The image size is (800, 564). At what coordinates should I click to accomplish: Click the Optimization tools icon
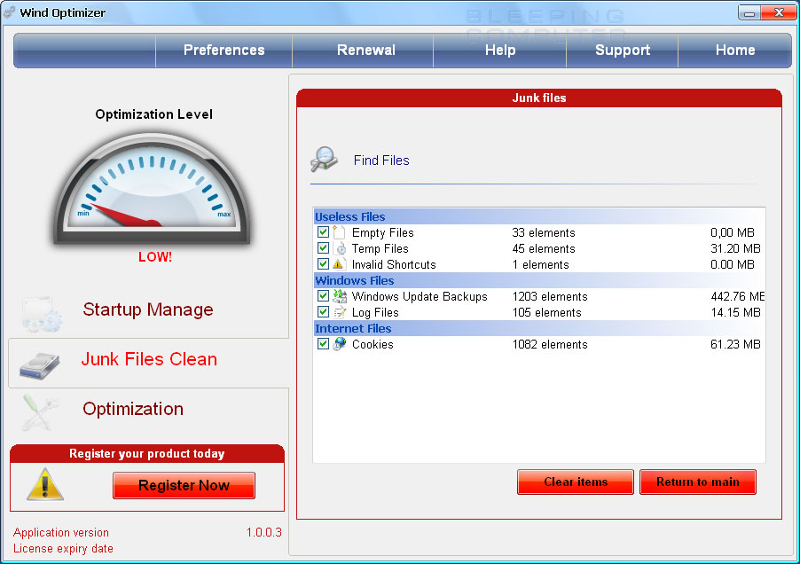pos(40,411)
